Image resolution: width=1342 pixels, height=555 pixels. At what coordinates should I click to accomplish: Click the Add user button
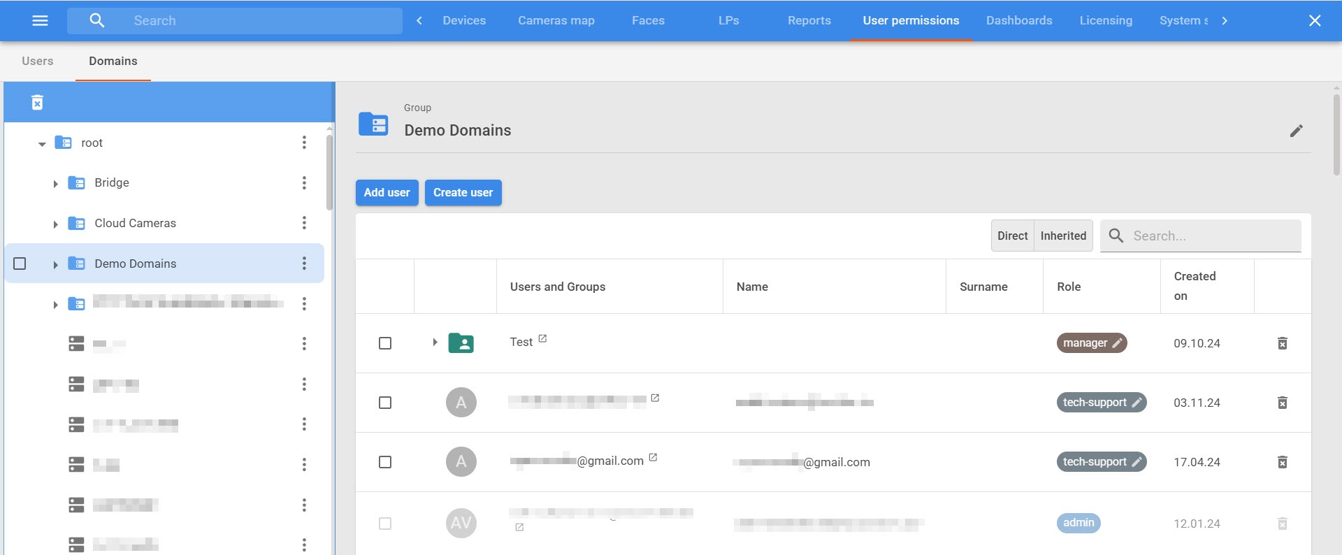point(387,192)
